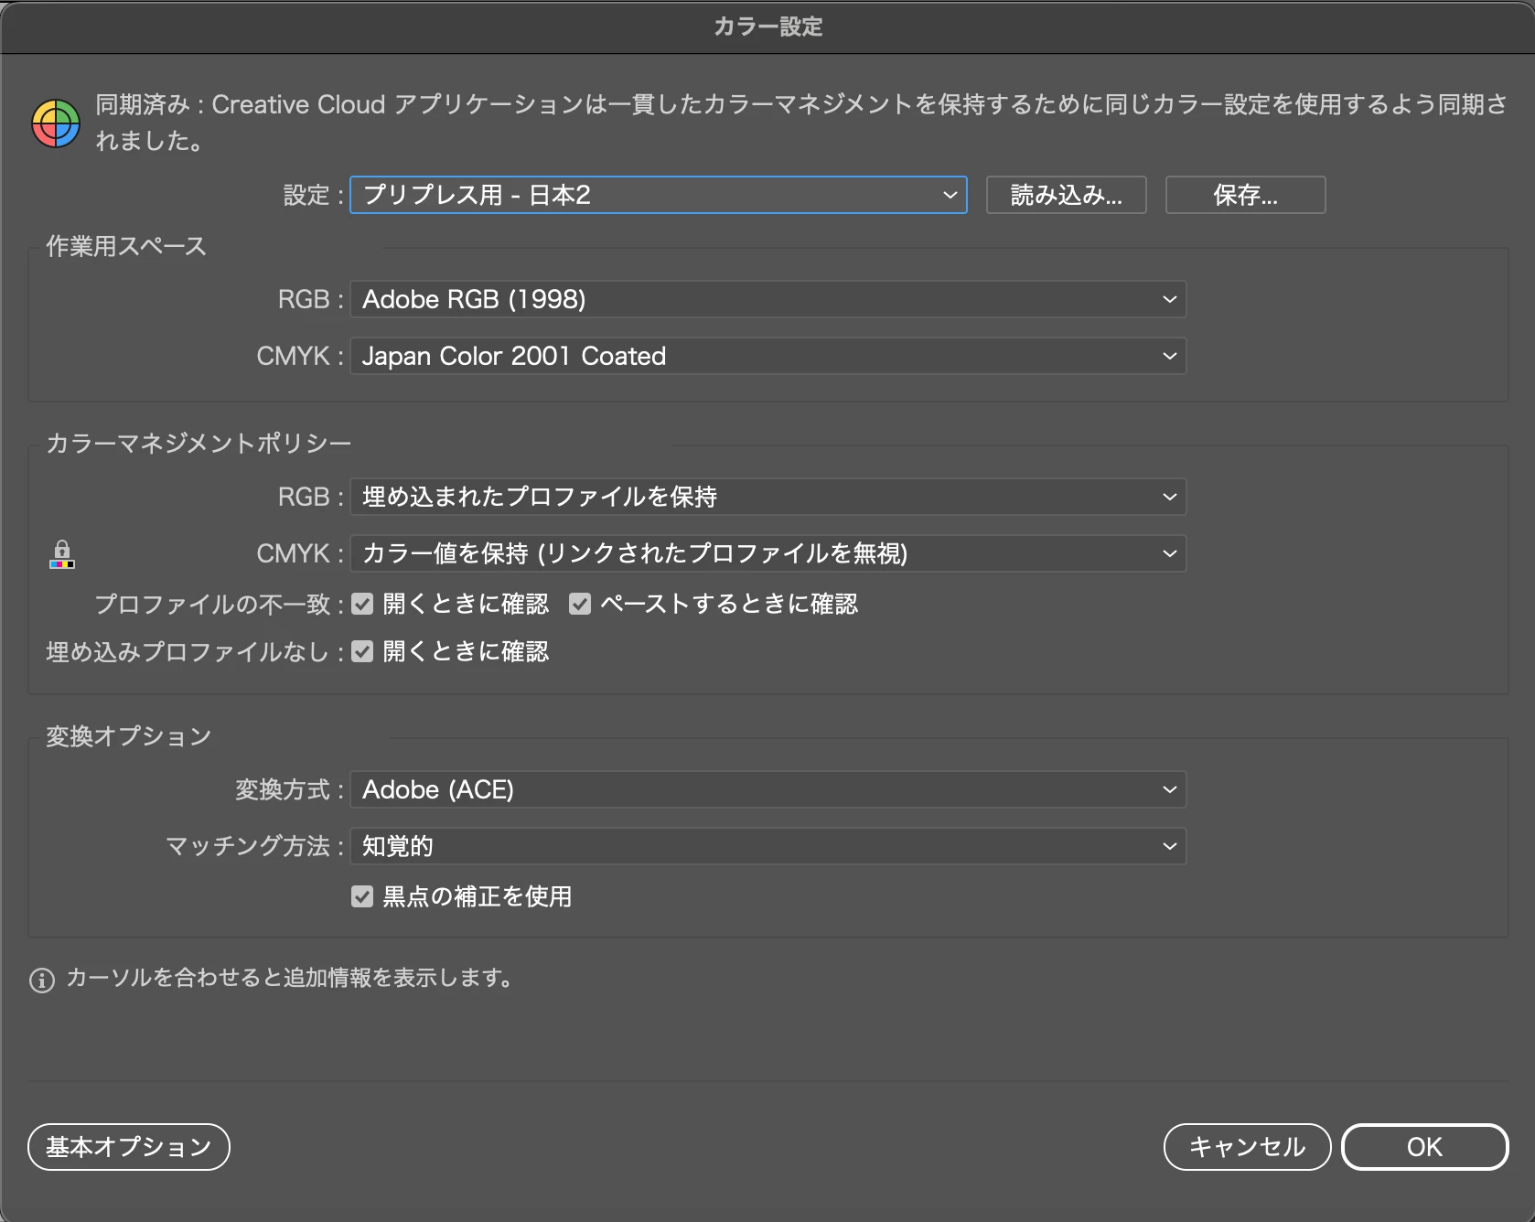Click the info icon beside cursor hint
The width and height of the screenshot is (1535, 1222).
pos(42,980)
